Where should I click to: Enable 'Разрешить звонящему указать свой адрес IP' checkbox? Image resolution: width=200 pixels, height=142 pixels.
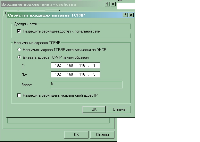(19, 95)
